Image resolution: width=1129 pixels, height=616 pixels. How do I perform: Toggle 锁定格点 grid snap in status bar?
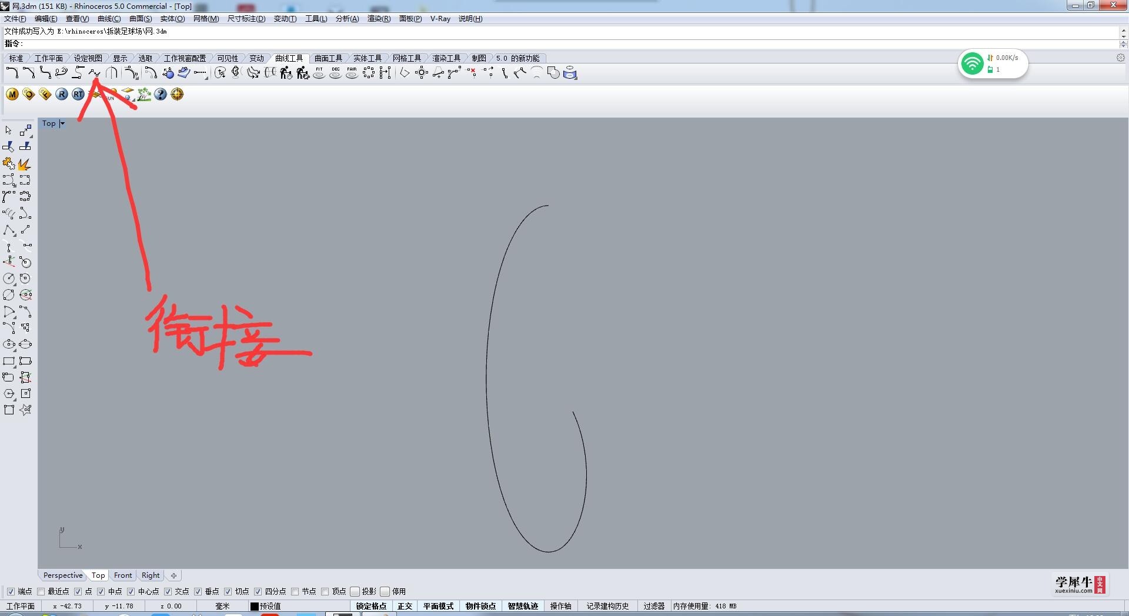(372, 606)
